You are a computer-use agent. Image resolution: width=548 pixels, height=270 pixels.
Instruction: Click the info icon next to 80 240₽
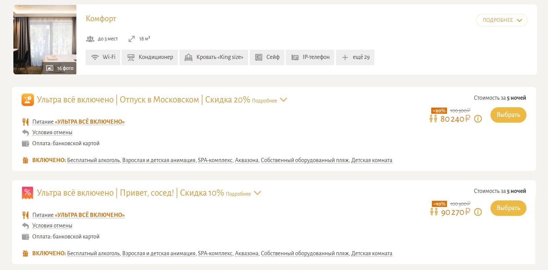tap(478, 119)
